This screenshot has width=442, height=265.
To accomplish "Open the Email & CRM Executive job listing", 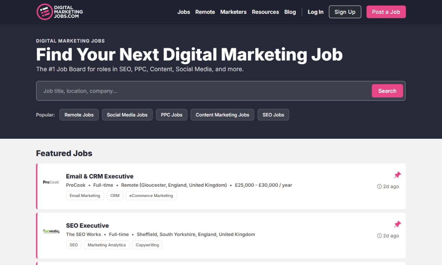I will pos(99,176).
